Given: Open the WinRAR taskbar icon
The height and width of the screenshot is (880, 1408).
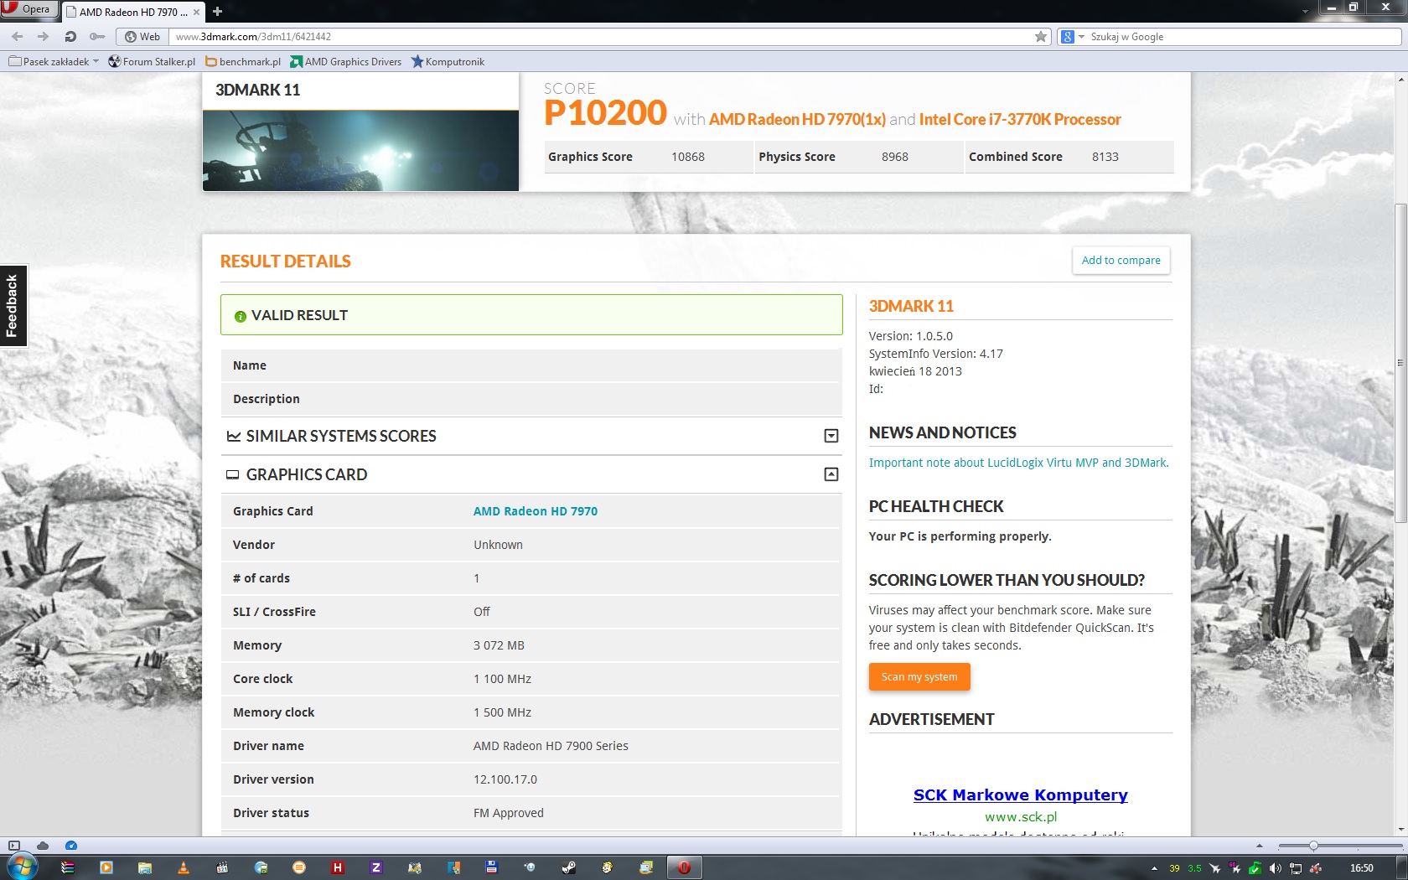Looking at the screenshot, I should coord(68,867).
